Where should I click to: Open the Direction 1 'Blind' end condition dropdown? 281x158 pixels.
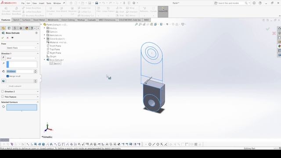pyautogui.click(x=22, y=58)
